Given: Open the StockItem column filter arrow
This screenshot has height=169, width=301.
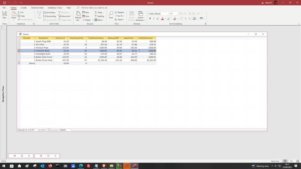Looking at the screenshot, I should click(52, 38).
